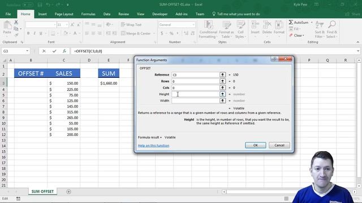The image size is (362, 203).
Task: Open the font size dropdown
Action: 67,25
